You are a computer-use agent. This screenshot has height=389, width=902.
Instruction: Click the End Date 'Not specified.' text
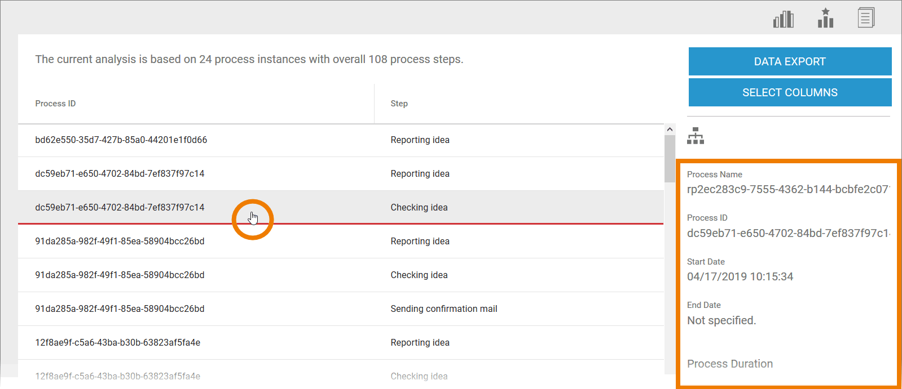point(721,320)
